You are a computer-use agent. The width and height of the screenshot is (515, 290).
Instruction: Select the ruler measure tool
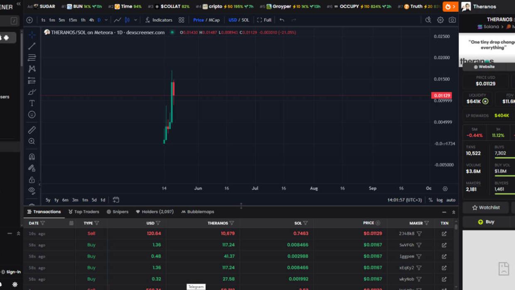point(32,130)
